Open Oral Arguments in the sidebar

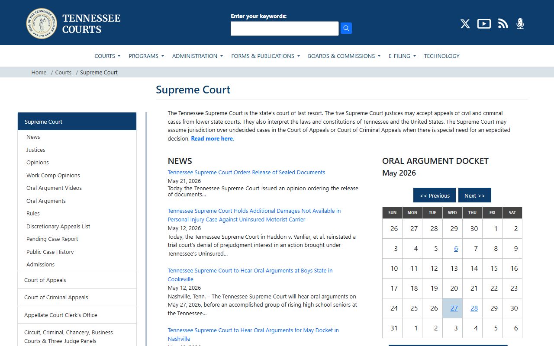click(46, 201)
